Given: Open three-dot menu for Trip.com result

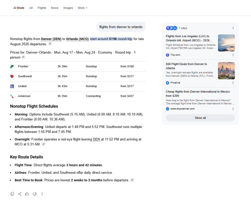Looking at the screenshot, I should (233, 55).
